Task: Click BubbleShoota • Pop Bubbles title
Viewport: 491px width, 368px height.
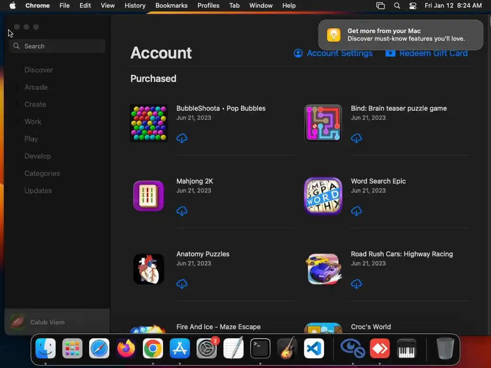Action: point(221,108)
